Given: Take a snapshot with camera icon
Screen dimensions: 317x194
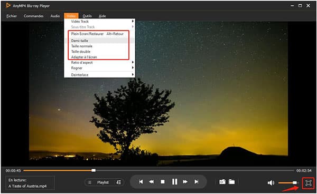Looking at the screenshot, I should click(222, 182).
